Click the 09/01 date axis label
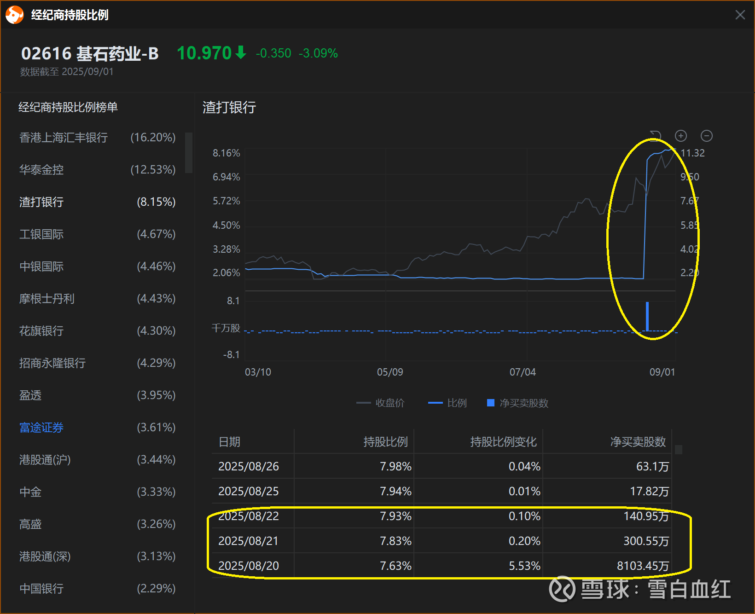The image size is (755, 614). pyautogui.click(x=662, y=372)
